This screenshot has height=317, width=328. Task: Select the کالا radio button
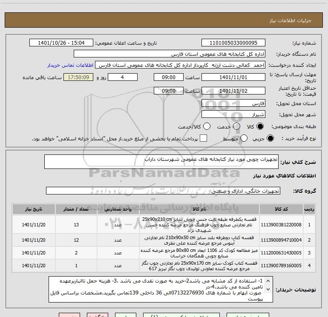[x=260, y=126]
